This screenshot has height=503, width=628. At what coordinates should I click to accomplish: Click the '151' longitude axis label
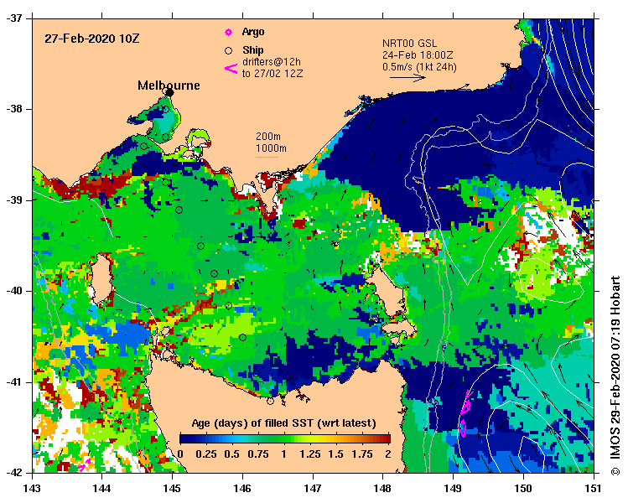(593, 488)
